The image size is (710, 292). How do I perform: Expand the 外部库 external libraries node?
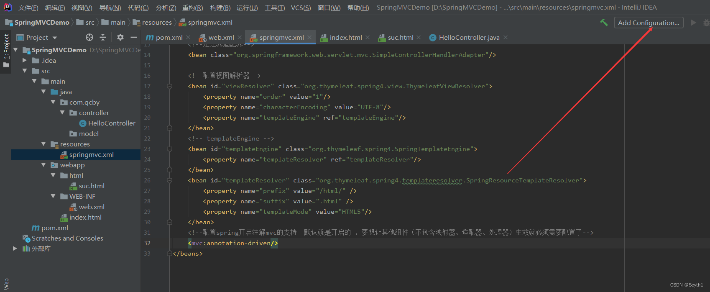pyautogui.click(x=15, y=248)
